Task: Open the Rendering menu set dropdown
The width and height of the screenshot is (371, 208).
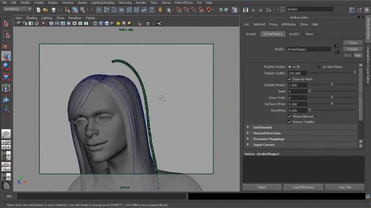Action: pos(17,9)
